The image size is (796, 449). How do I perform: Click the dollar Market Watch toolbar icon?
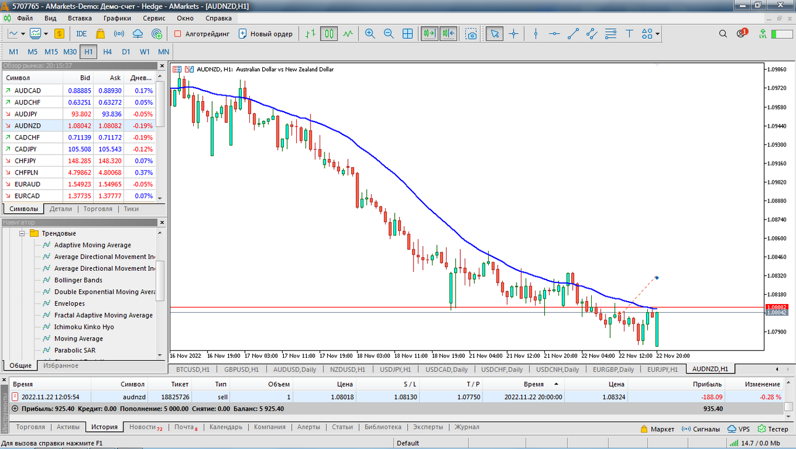pyautogui.click(x=59, y=33)
